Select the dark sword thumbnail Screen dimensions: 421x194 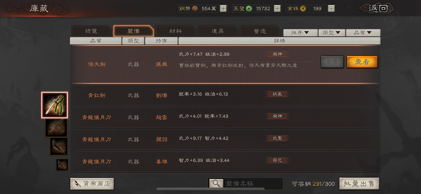56,128
